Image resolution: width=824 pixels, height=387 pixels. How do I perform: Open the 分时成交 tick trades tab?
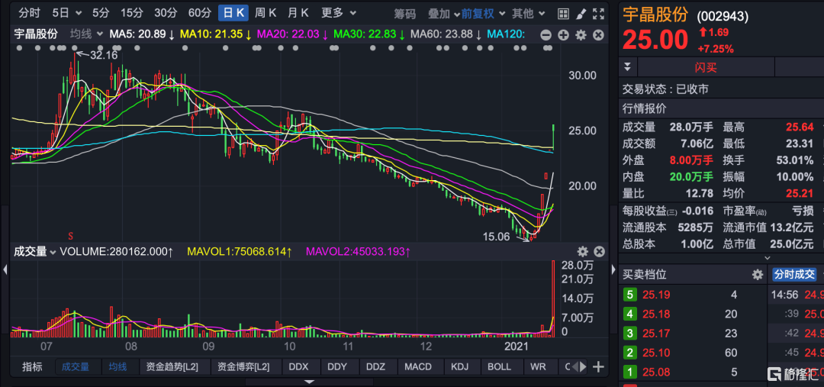[x=793, y=274]
